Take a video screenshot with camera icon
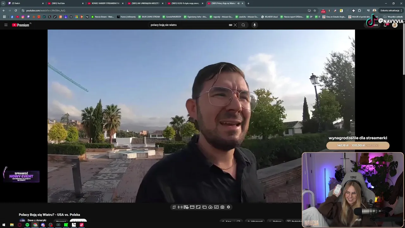 pyautogui.click(x=222, y=207)
